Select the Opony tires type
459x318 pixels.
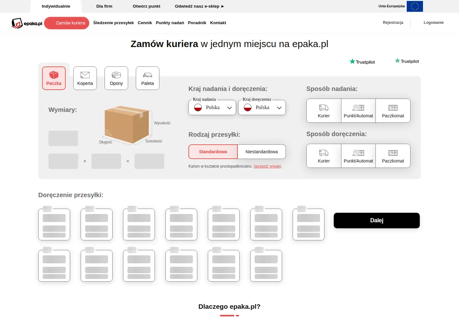116,78
